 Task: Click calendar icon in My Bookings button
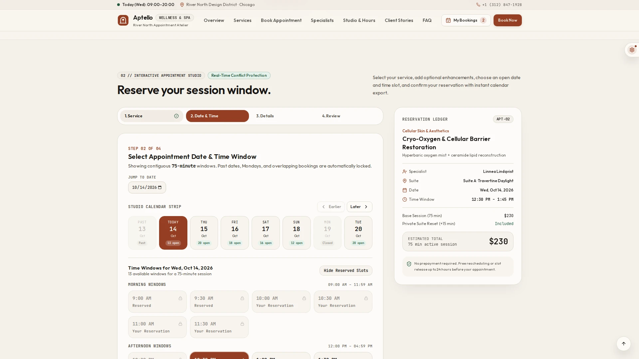(448, 20)
